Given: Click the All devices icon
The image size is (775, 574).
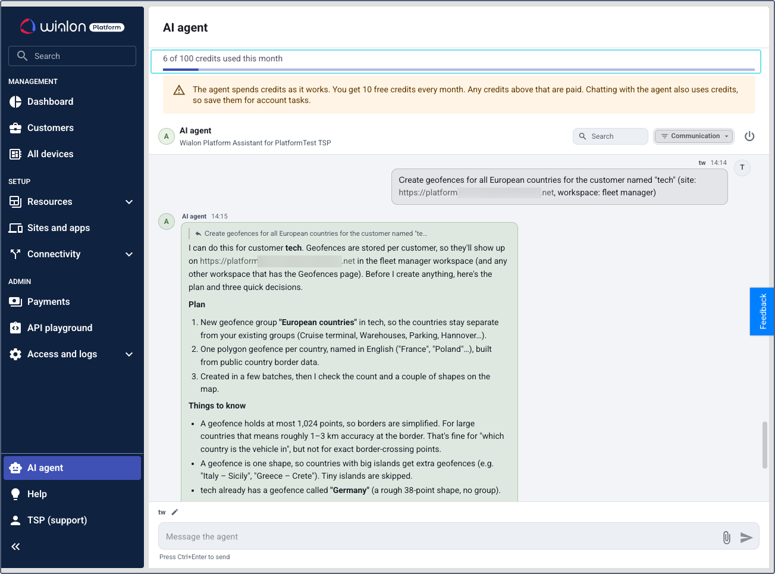Looking at the screenshot, I should (15, 154).
